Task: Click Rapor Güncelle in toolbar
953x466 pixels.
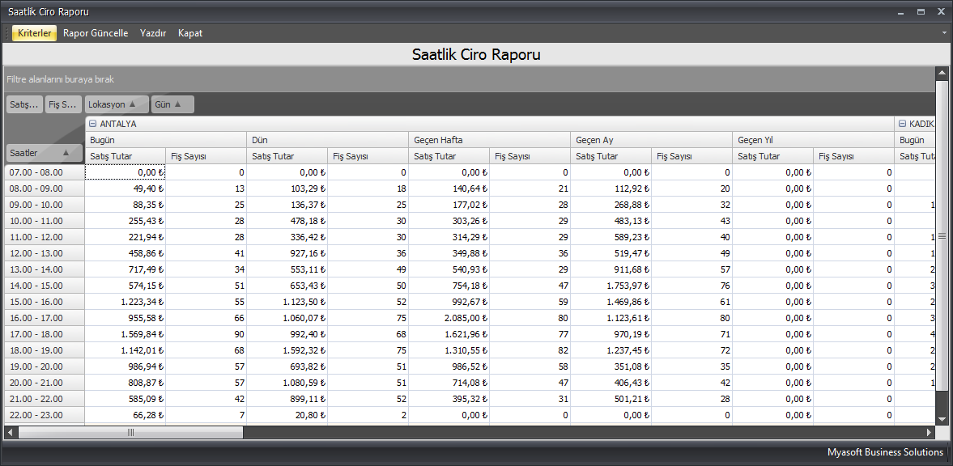Action: 96,33
